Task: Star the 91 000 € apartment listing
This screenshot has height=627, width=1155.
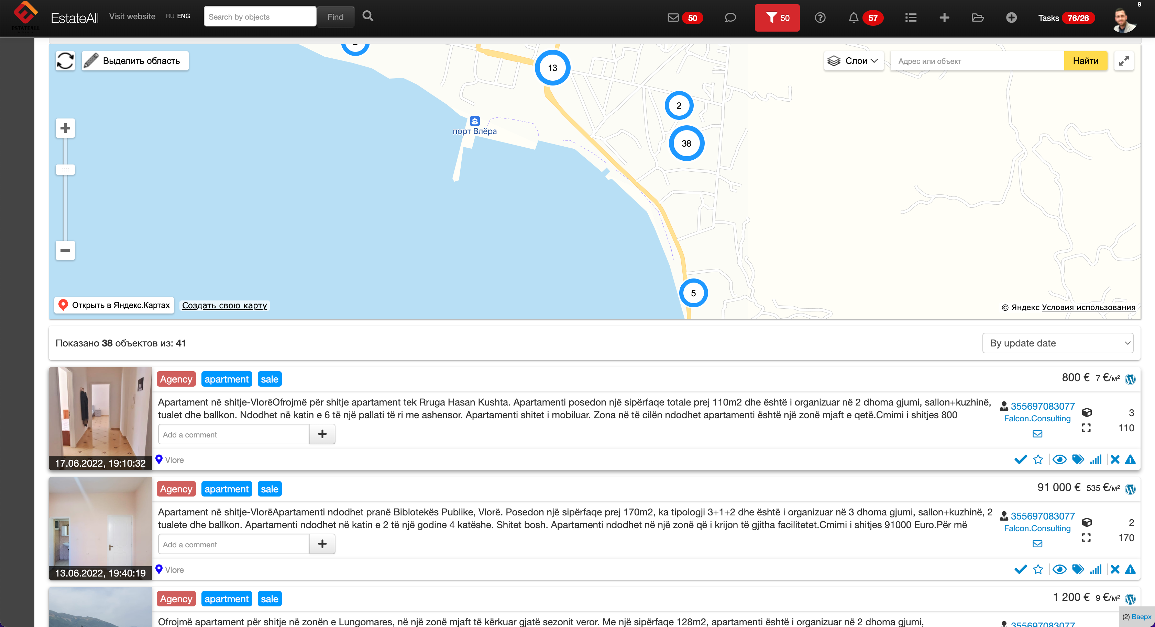Action: [x=1038, y=570]
